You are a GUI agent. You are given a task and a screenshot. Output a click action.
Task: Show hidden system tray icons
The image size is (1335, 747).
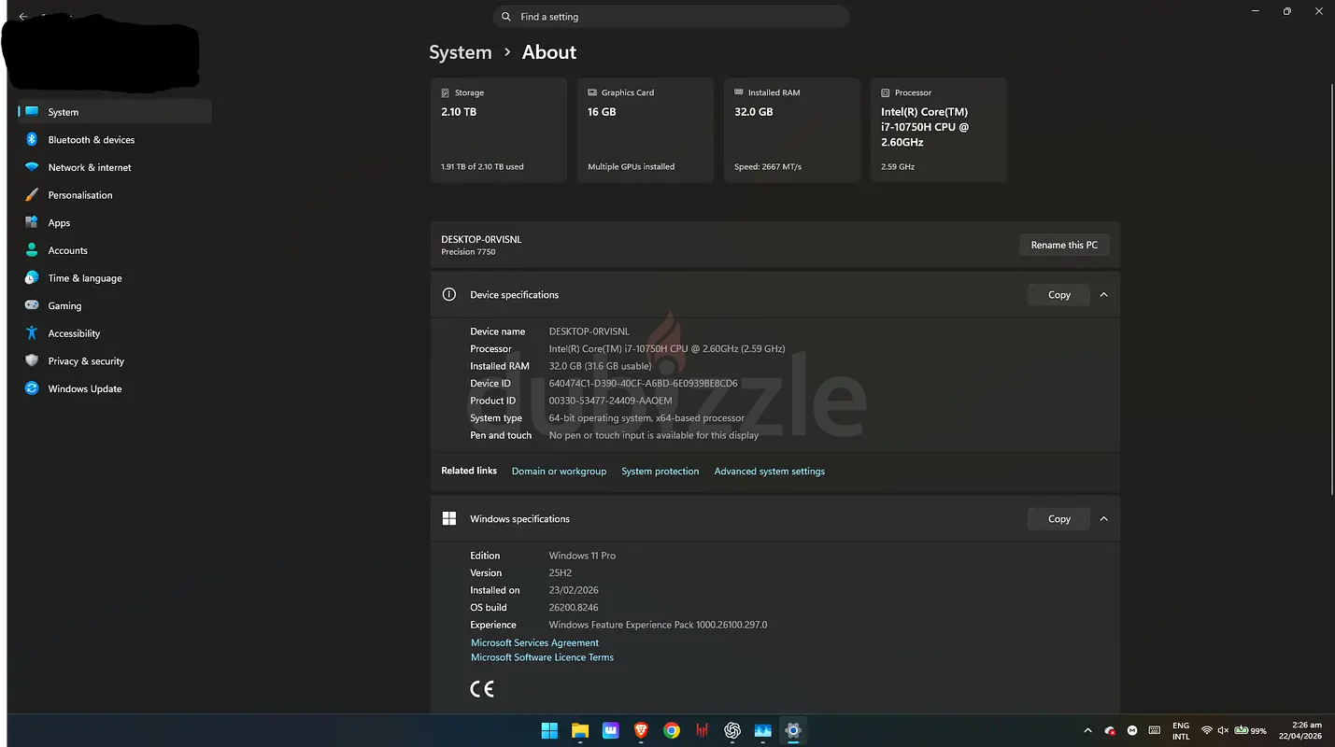click(x=1087, y=730)
